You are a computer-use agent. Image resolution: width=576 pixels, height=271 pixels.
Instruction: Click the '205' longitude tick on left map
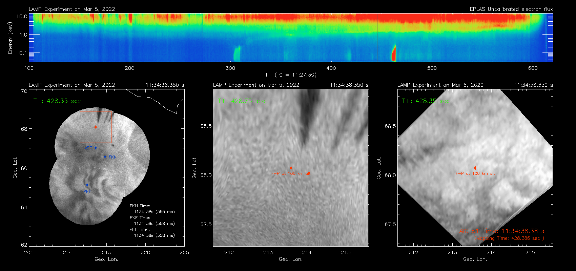(x=29, y=252)
